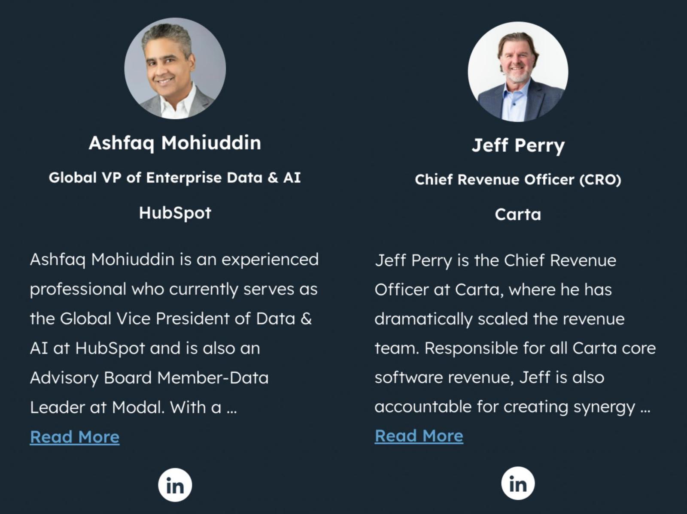Click the Jeff Perry name heading
The image size is (687, 514).
coord(518,145)
